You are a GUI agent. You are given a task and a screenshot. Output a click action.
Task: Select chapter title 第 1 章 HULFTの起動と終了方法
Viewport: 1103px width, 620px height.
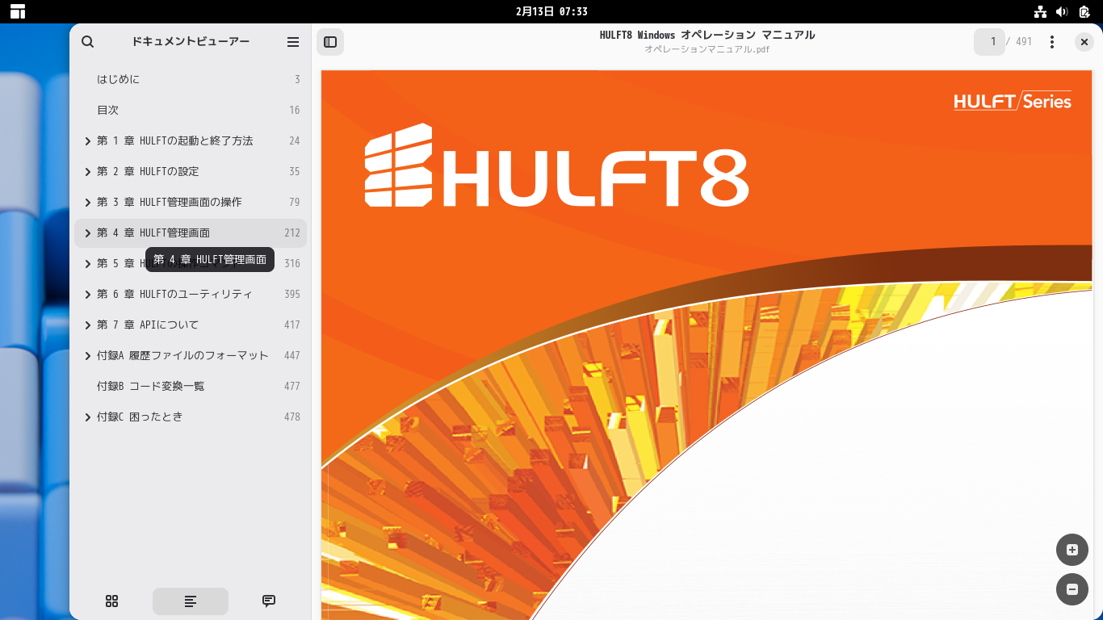click(x=175, y=140)
